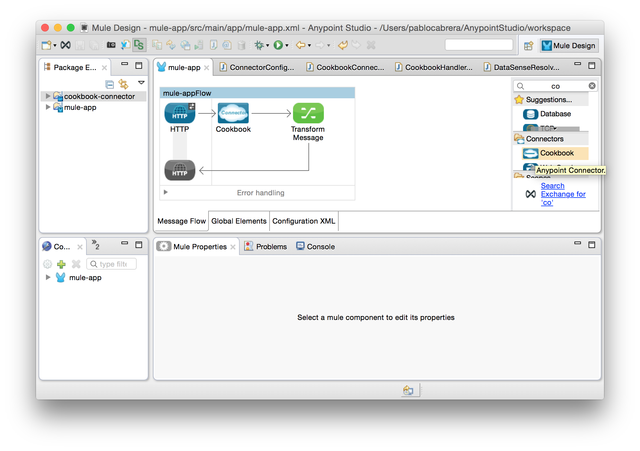Select the Transform Message component
640x451 pixels.
tap(308, 113)
